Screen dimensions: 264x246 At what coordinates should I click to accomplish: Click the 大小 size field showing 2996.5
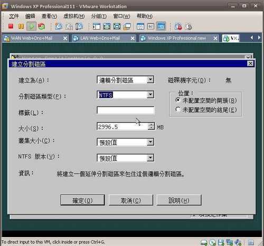coord(122,126)
